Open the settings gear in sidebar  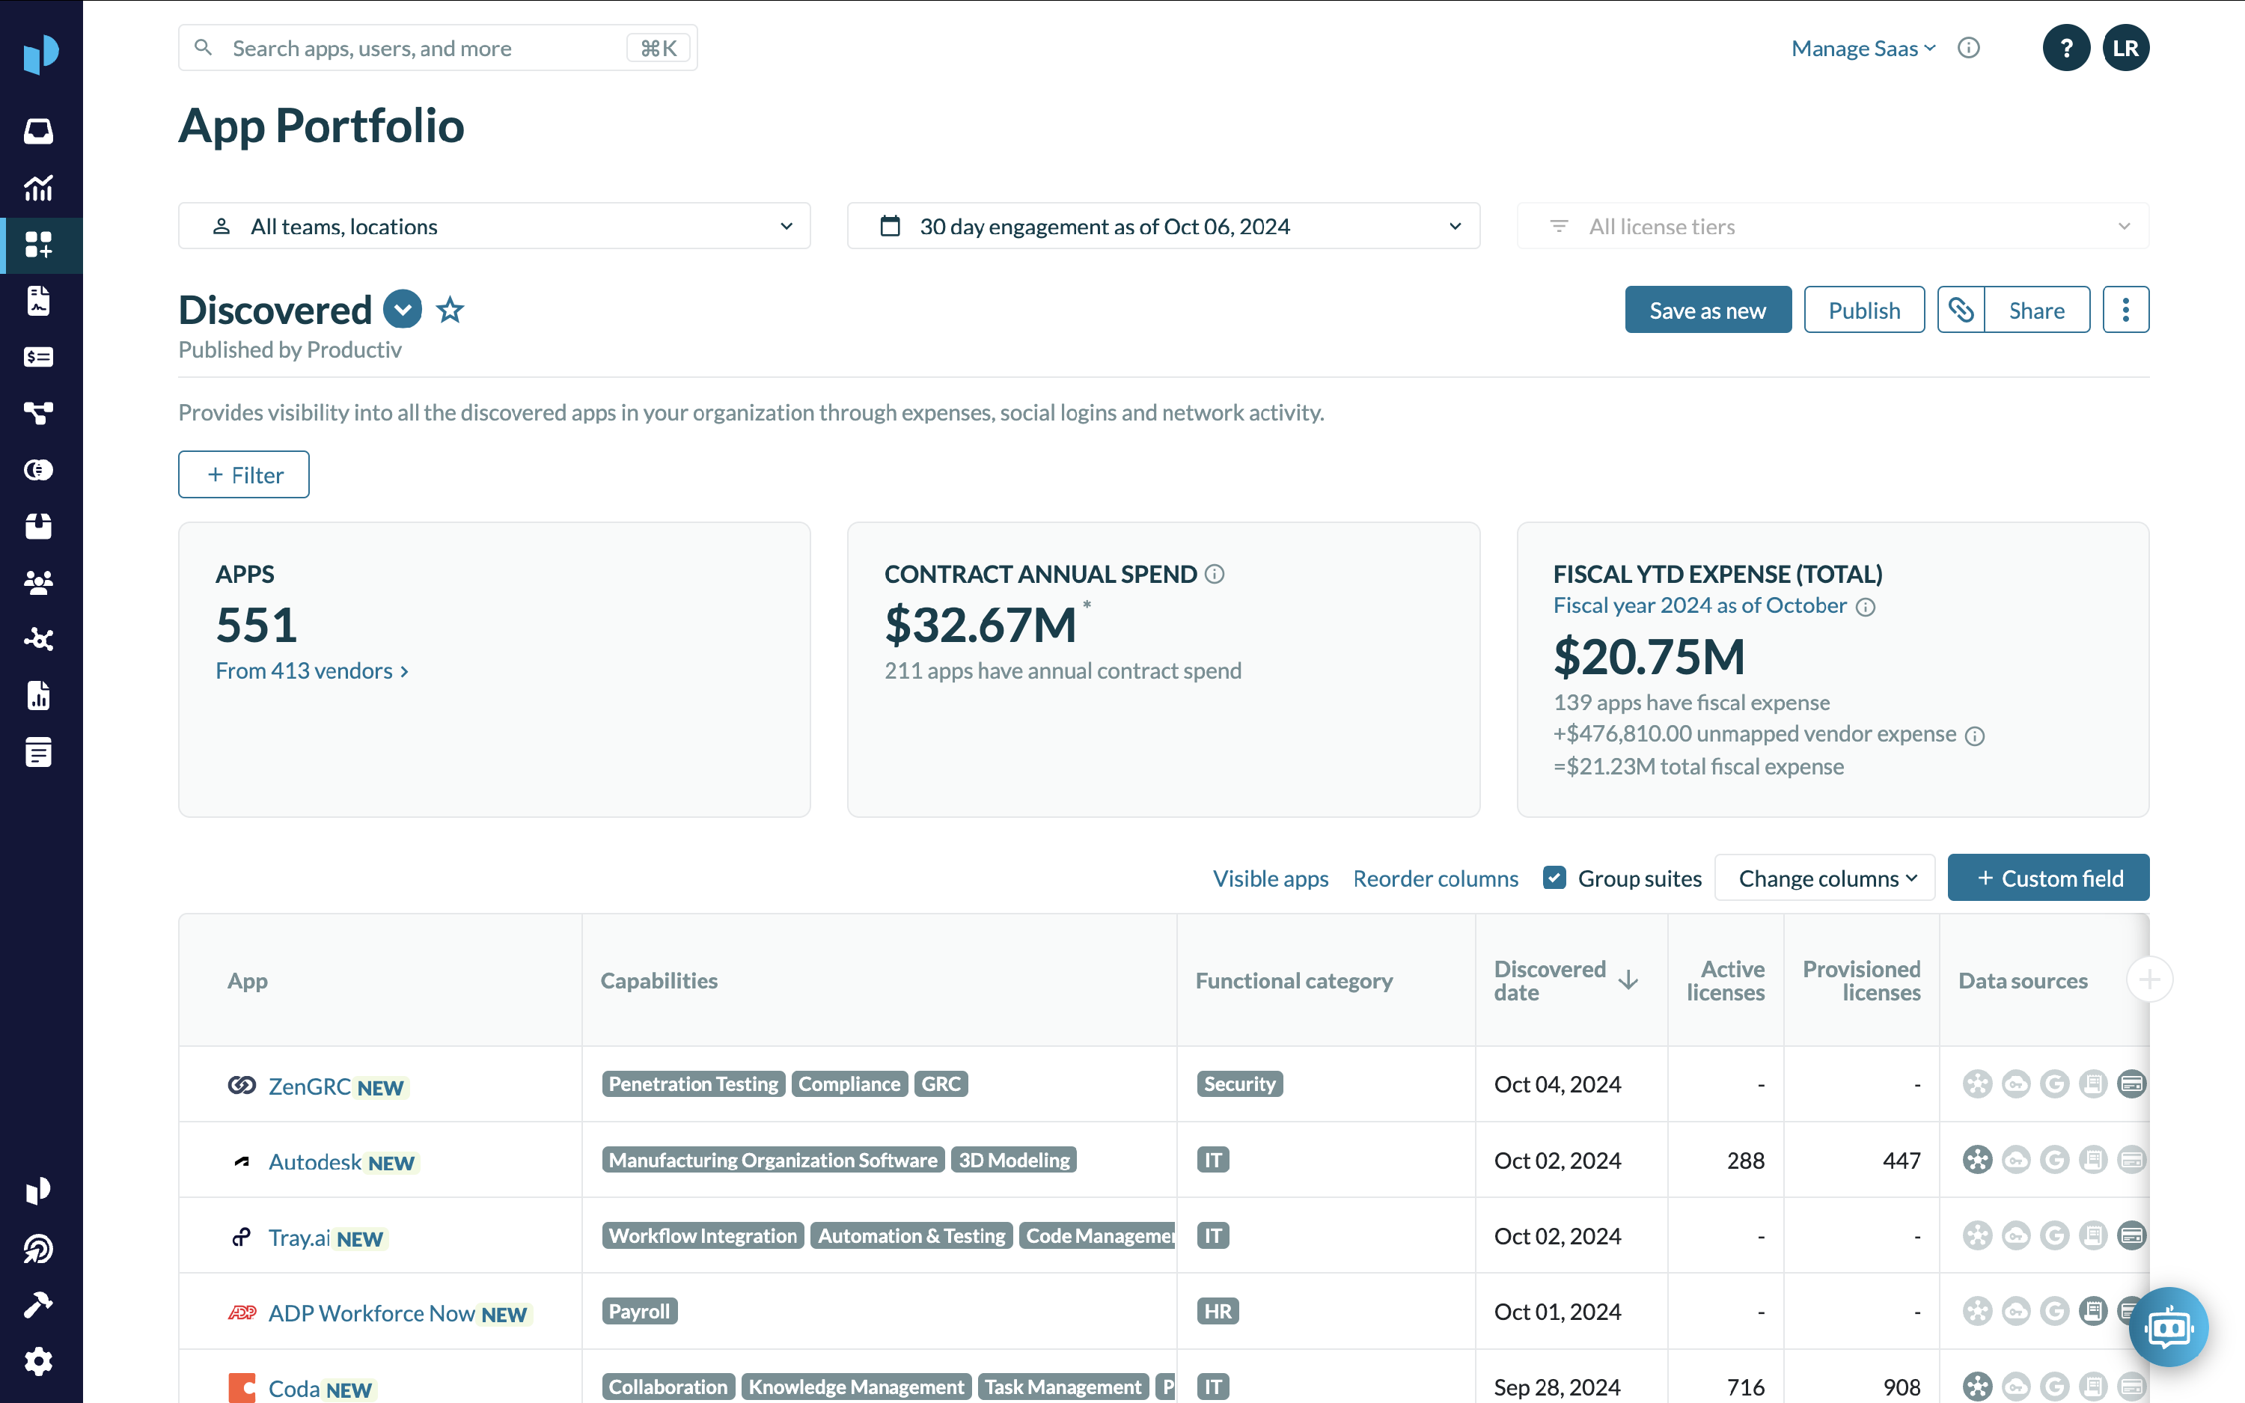coord(39,1361)
